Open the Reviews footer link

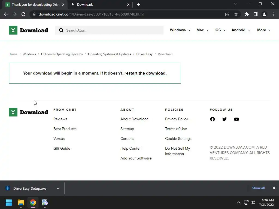[60, 119]
